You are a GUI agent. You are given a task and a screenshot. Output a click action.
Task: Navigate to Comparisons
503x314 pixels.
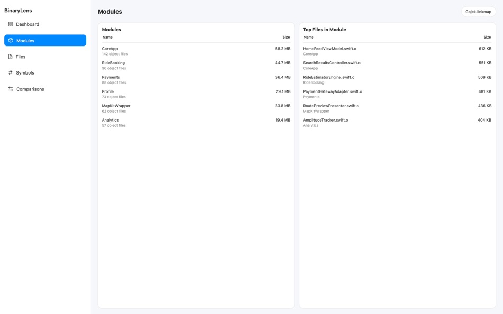pos(29,89)
